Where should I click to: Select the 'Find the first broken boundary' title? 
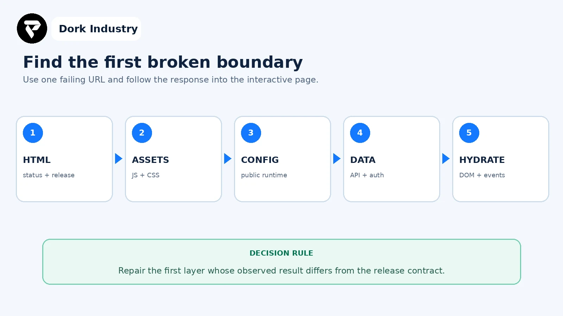pyautogui.click(x=163, y=62)
